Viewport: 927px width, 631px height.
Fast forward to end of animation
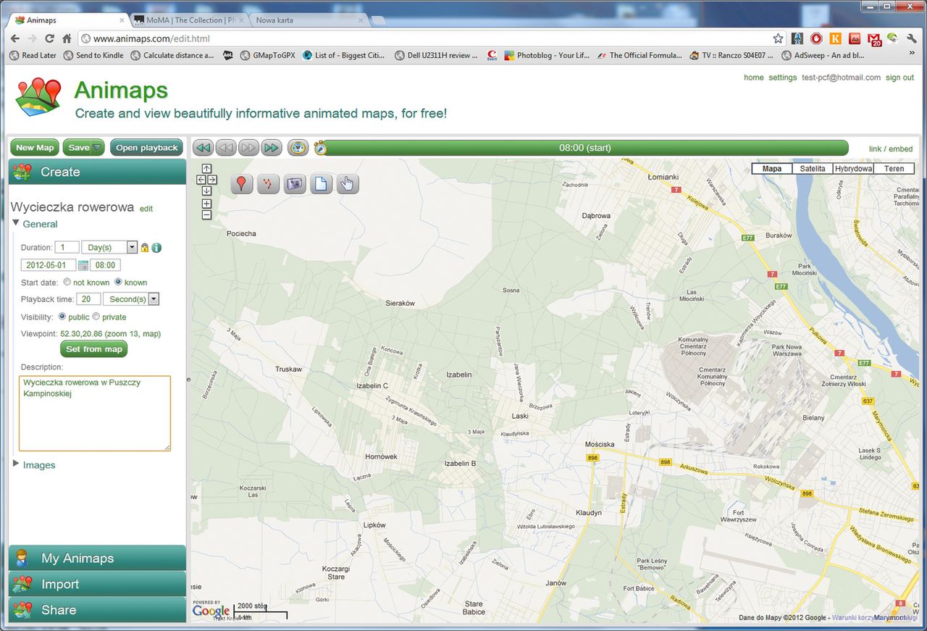coord(272,148)
